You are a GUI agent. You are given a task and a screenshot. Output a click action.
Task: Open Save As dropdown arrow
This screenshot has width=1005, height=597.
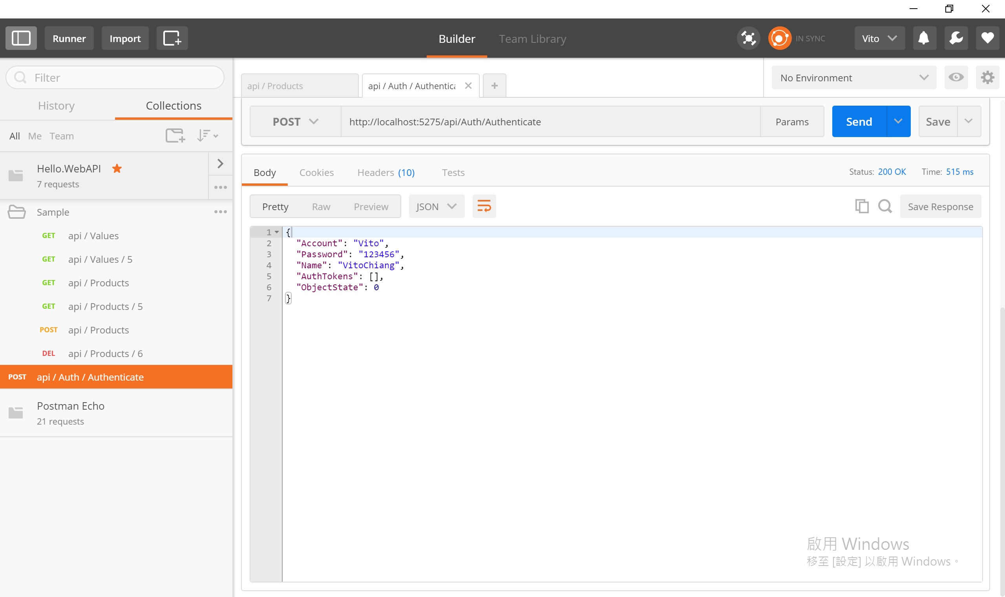[x=969, y=121]
